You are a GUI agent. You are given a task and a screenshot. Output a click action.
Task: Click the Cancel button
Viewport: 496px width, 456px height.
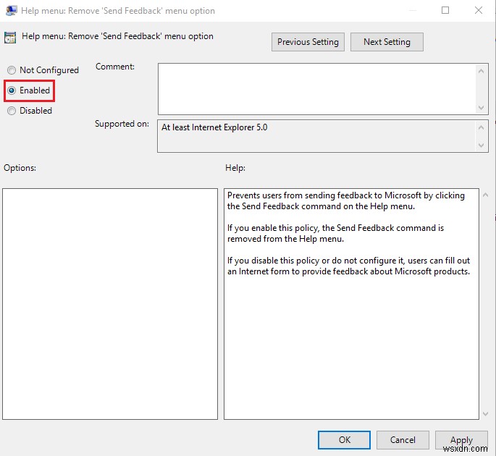(403, 440)
